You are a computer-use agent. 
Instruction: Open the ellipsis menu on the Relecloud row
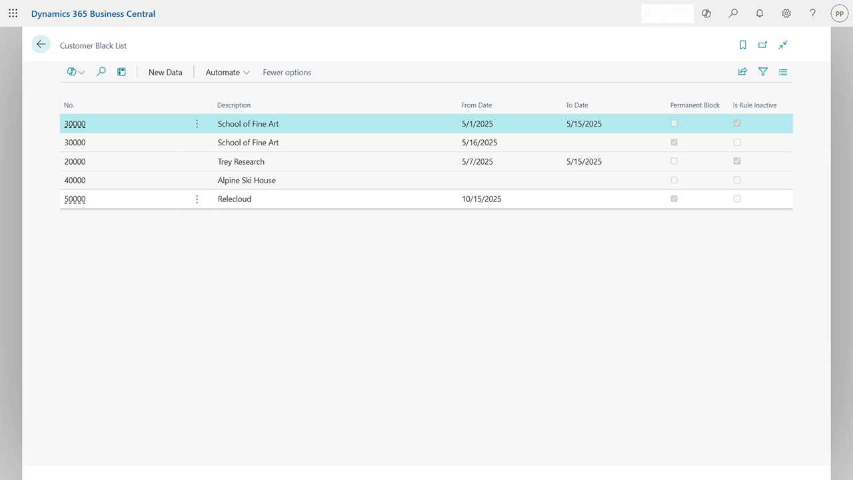tap(197, 198)
